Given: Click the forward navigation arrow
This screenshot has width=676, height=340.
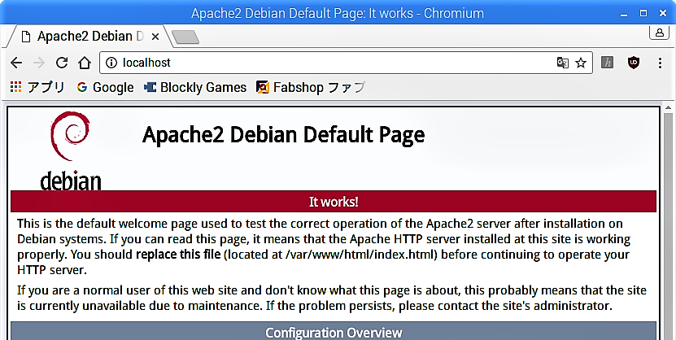Looking at the screenshot, I should pyautogui.click(x=39, y=63).
